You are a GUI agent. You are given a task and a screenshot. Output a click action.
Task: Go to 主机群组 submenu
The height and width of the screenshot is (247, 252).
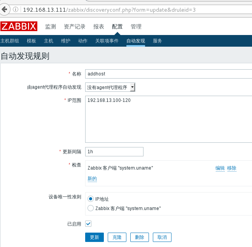(x=10, y=41)
